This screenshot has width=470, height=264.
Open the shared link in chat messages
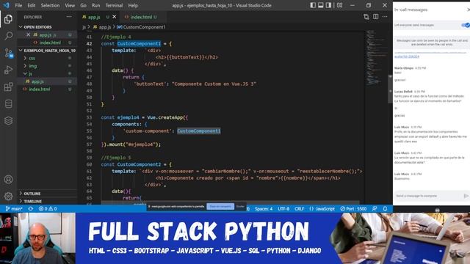[x=407, y=56]
